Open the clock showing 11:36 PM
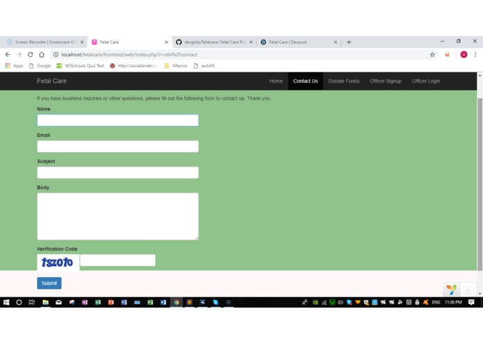483x343 pixels. [453, 302]
